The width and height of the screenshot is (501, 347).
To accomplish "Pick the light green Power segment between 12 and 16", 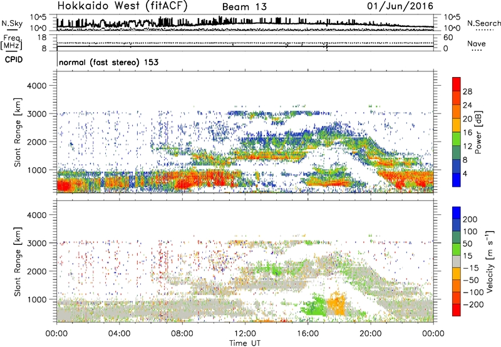I will point(457,138).
